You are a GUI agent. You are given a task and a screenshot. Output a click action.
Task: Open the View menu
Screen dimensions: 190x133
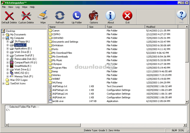click(x=11, y=7)
